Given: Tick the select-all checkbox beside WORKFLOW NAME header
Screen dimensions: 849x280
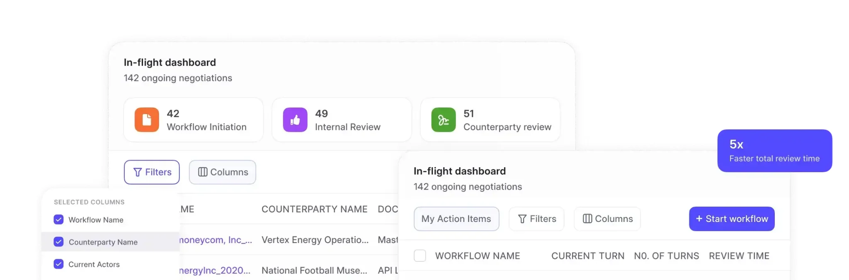Looking at the screenshot, I should tap(420, 256).
